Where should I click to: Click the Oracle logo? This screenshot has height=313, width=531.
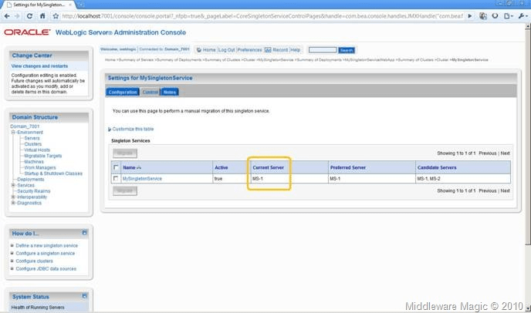coord(27,32)
